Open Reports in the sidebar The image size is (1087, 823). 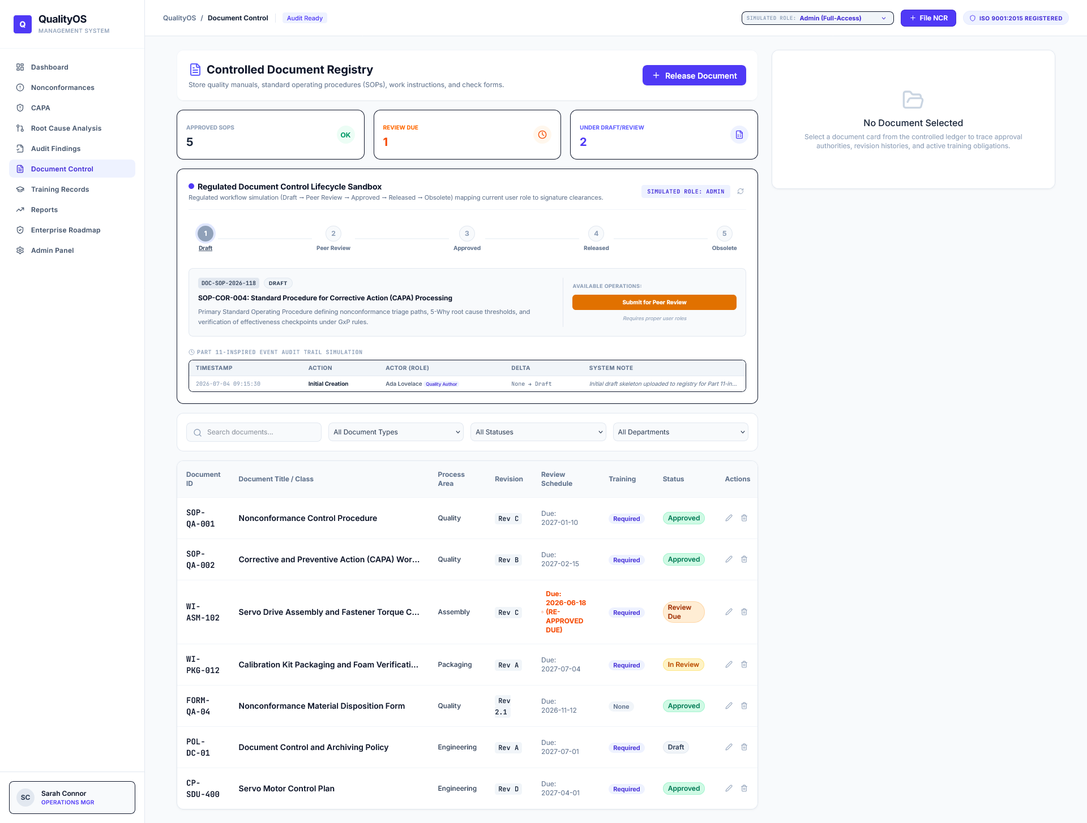(x=72, y=210)
